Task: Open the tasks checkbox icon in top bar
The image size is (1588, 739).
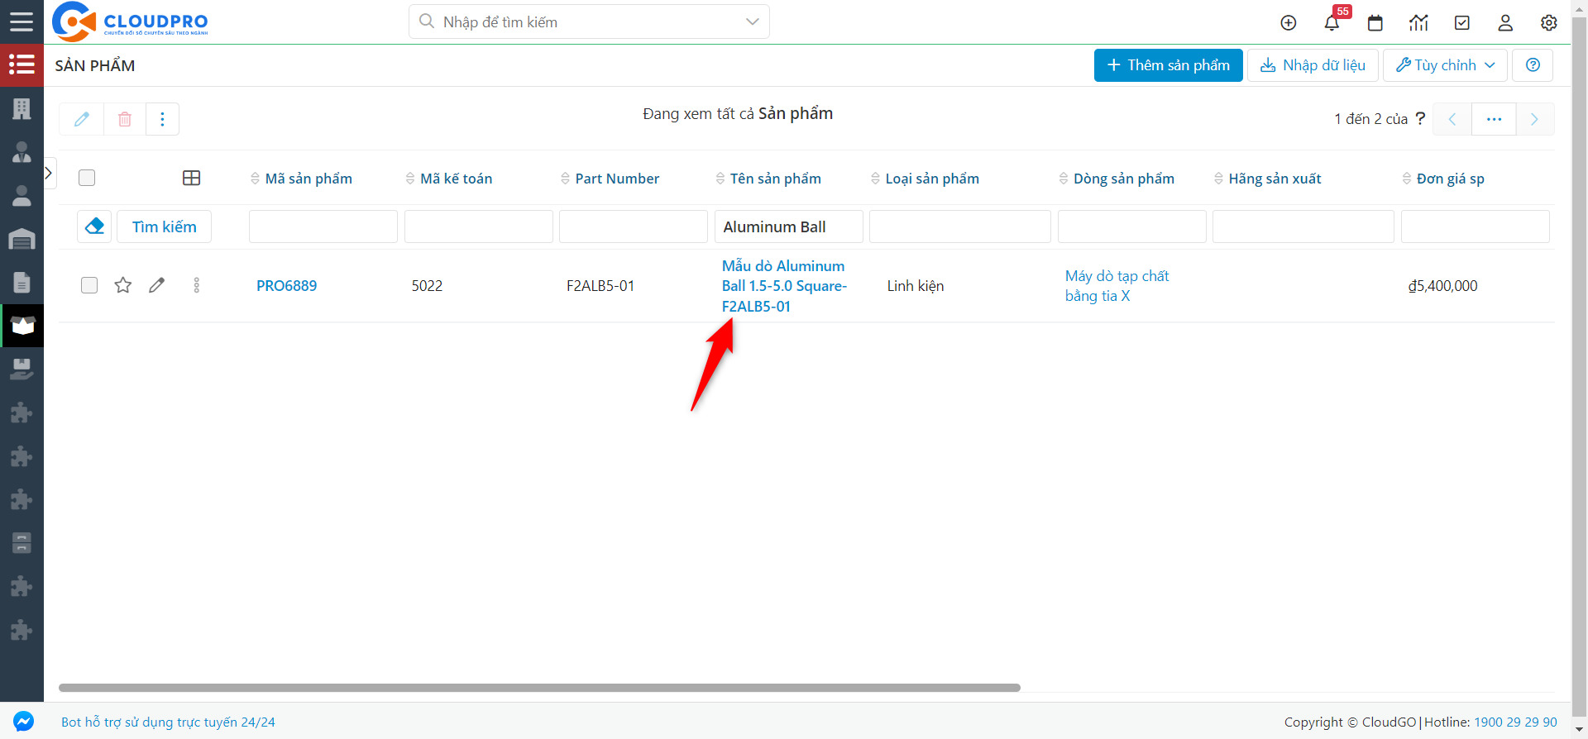Action: coord(1462,22)
